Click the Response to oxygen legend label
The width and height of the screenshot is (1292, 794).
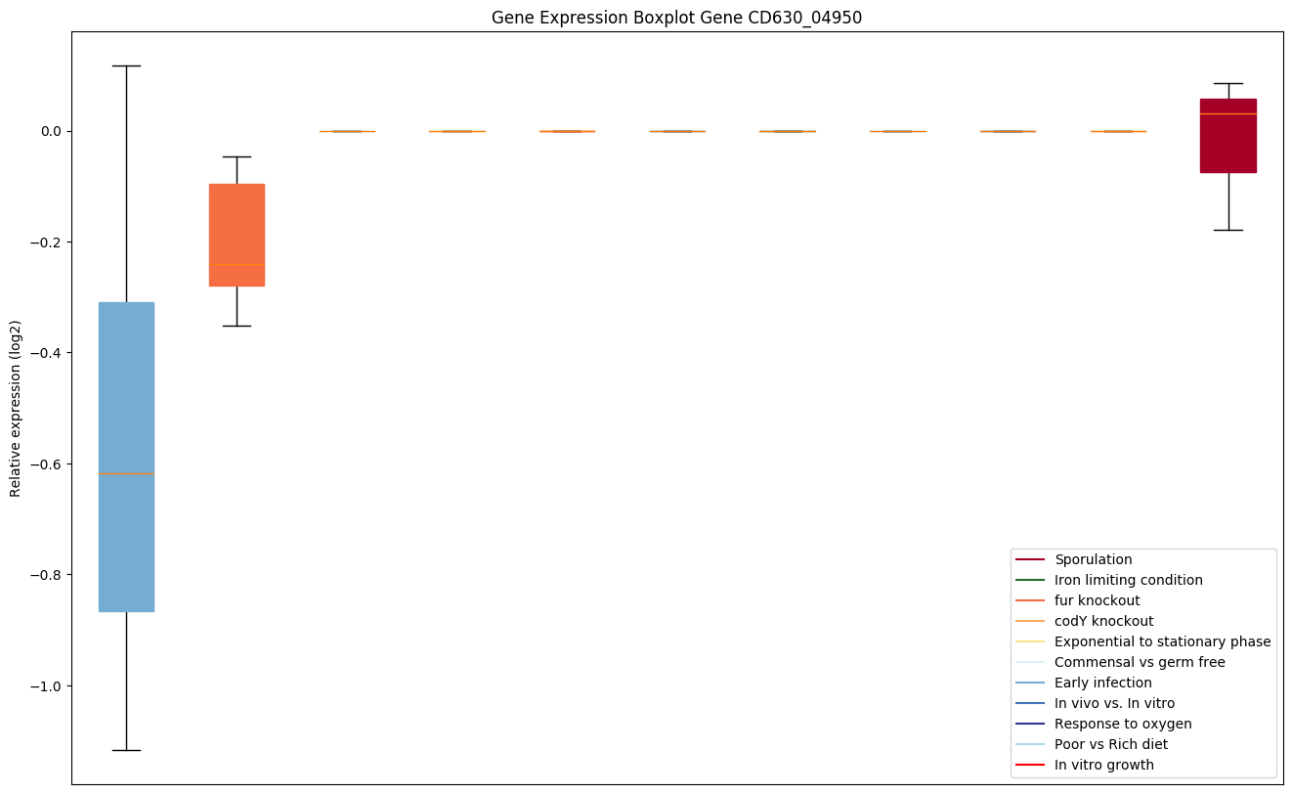coord(1122,724)
